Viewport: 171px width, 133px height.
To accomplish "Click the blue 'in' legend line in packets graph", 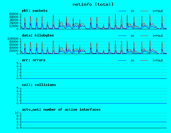I will 122,11.
